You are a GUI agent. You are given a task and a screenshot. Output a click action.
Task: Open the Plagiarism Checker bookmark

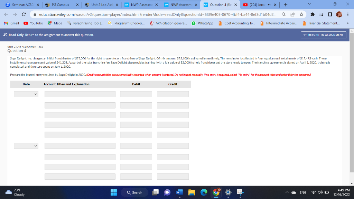click(127, 23)
